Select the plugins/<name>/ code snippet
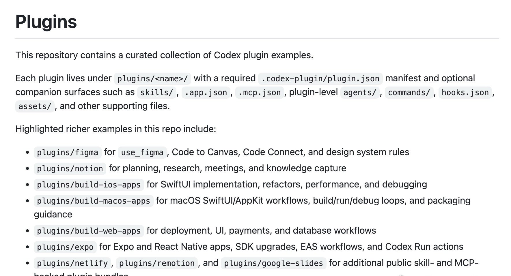This screenshot has width=511, height=276. pos(152,79)
